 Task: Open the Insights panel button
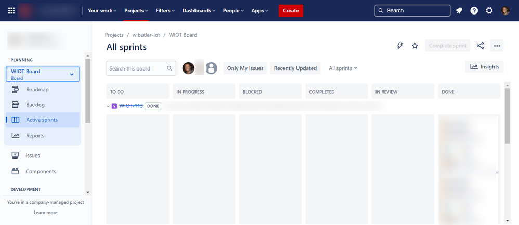(x=484, y=67)
